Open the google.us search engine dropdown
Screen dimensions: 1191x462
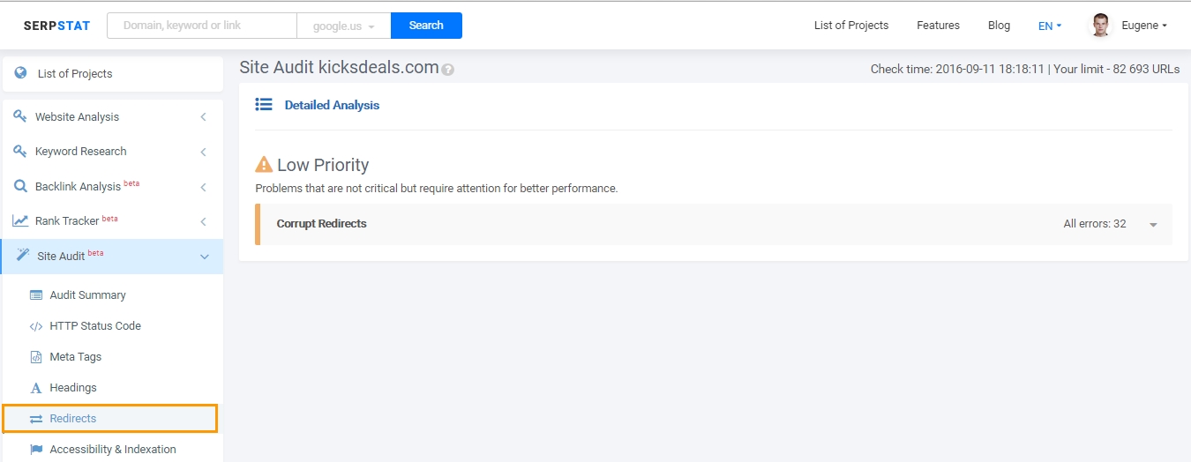click(344, 26)
